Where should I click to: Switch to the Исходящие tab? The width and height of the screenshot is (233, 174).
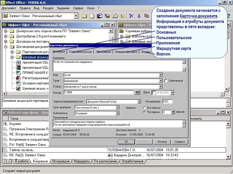[61, 161]
